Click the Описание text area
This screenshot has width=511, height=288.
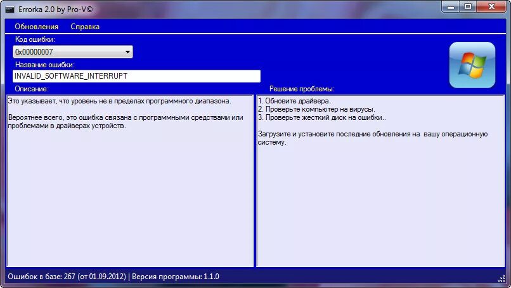[x=130, y=181]
